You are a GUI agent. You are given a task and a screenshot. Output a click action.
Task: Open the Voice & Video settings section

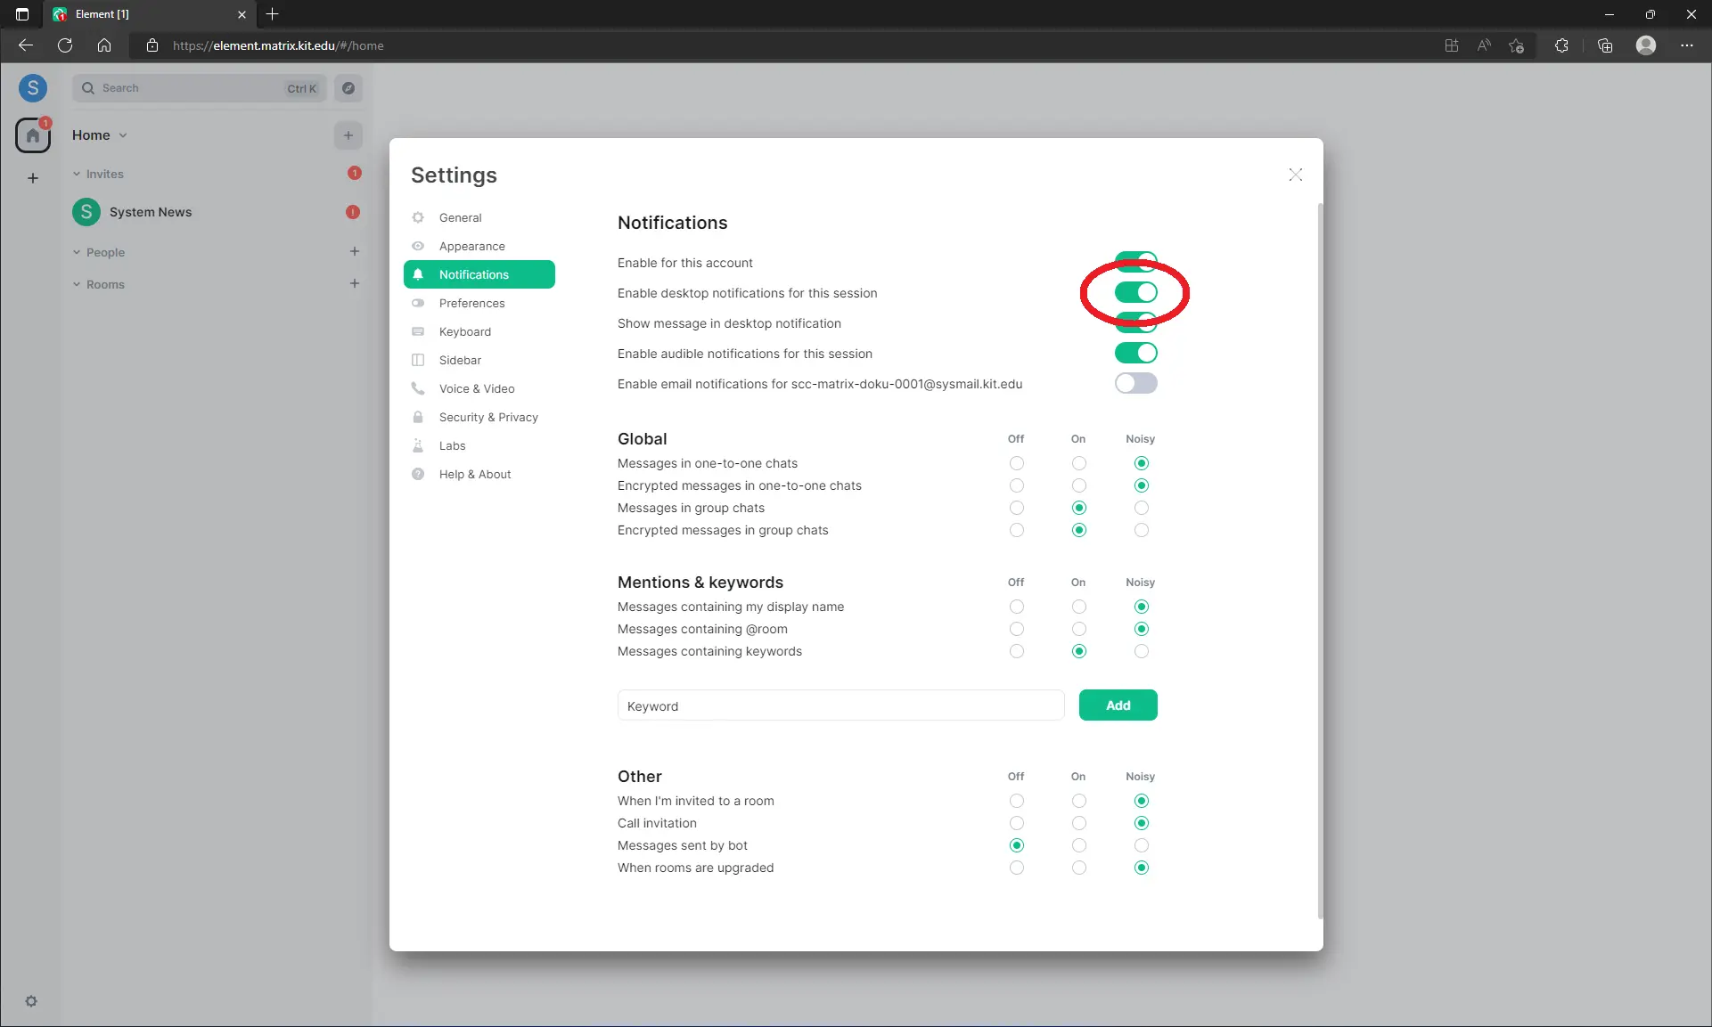476,388
